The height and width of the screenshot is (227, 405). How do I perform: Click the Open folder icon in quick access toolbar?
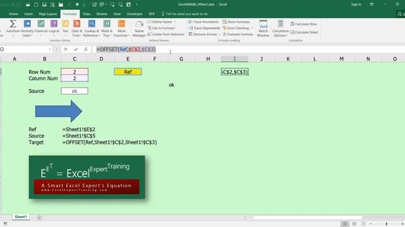28,4
